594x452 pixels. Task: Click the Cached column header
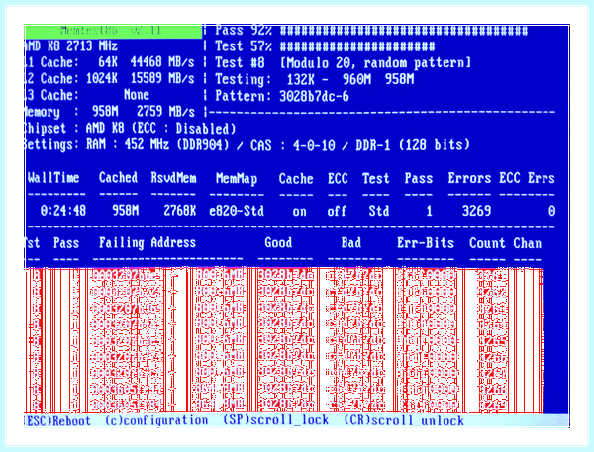[118, 178]
